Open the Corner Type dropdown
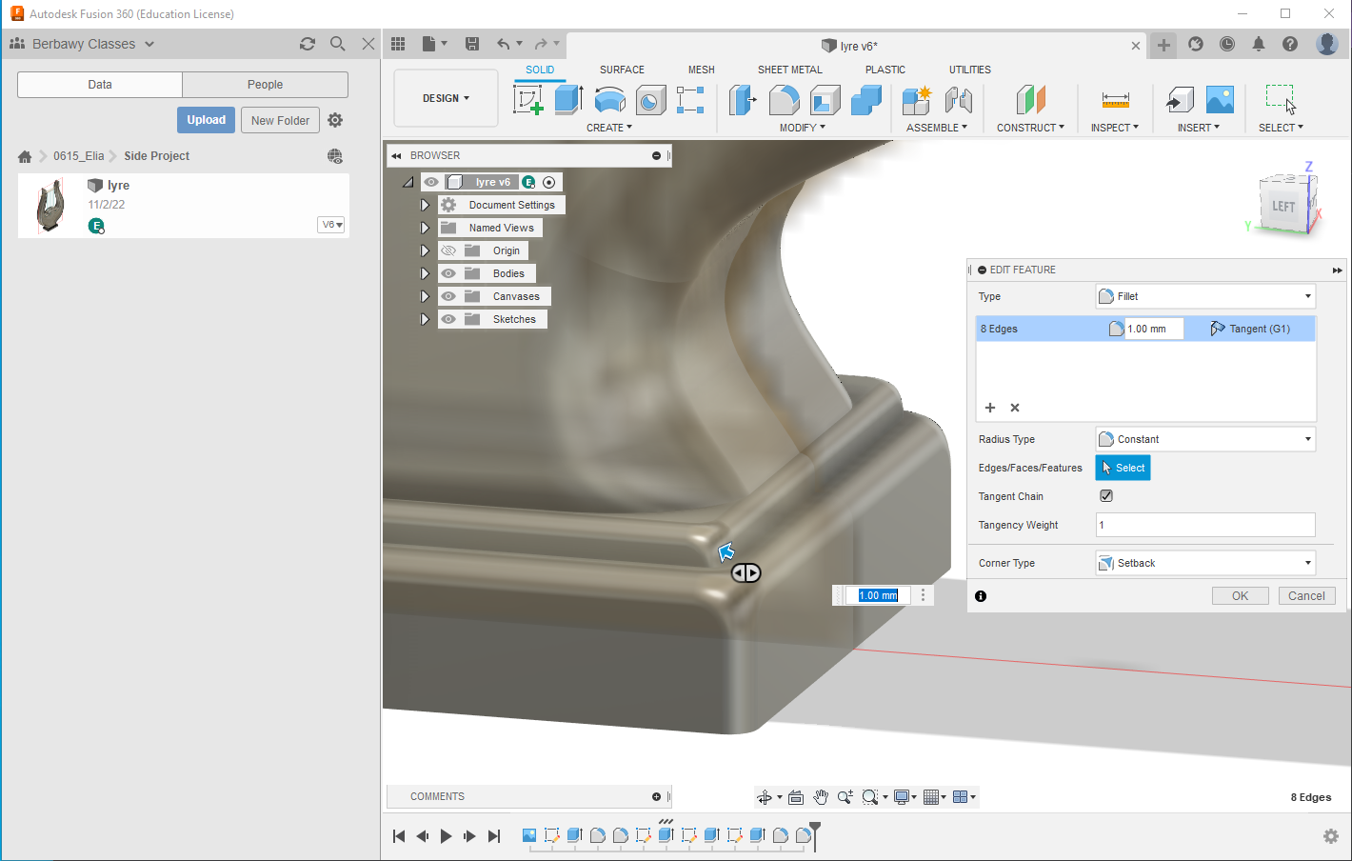1352x861 pixels. [1205, 563]
